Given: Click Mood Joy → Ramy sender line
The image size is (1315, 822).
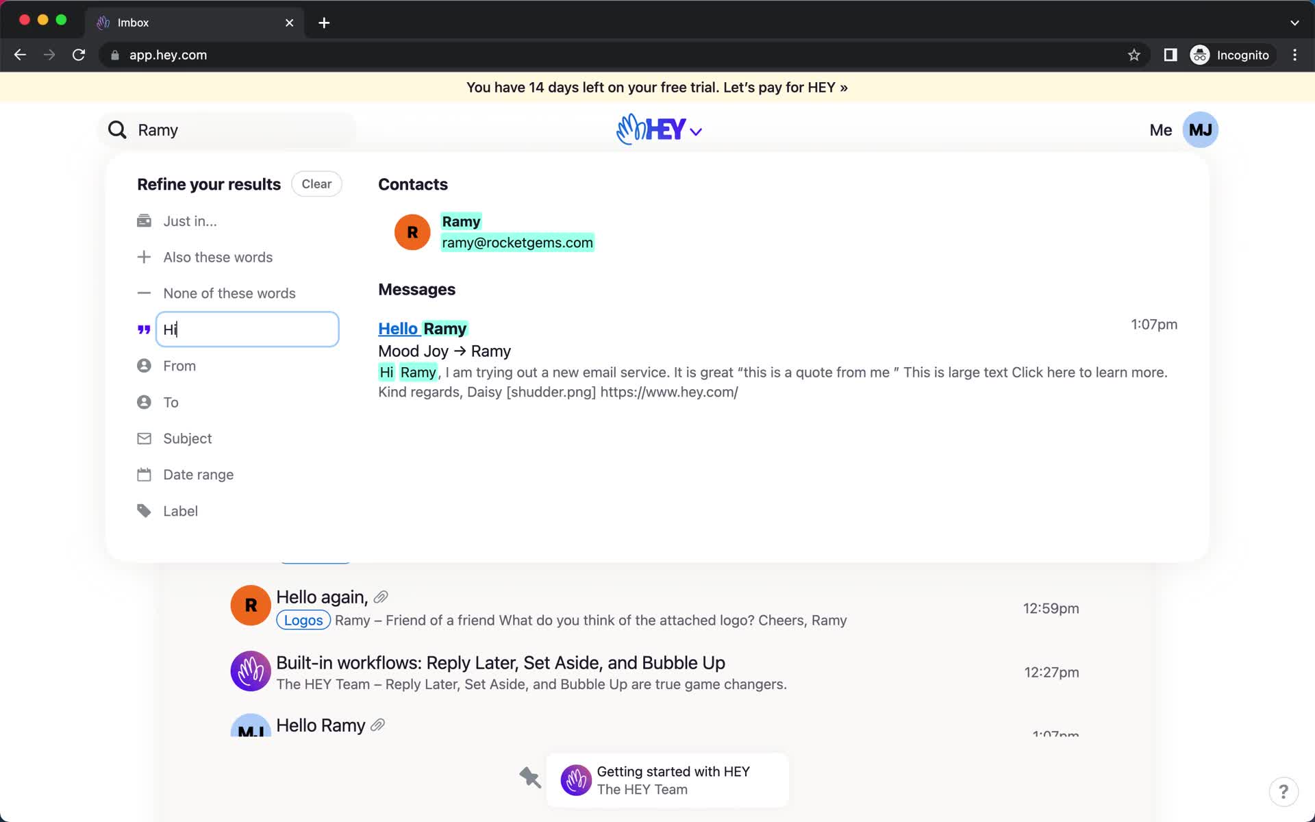Looking at the screenshot, I should (444, 351).
